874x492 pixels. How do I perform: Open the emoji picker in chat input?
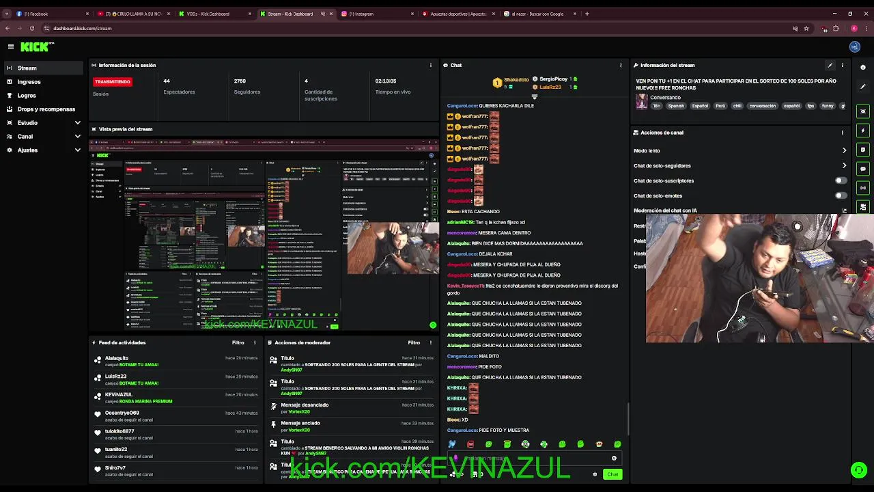coord(614,459)
